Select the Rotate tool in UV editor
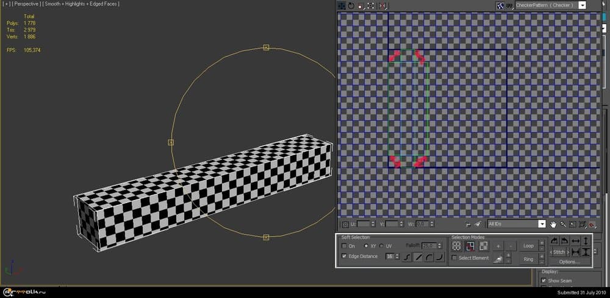610x298 pixels. (351, 5)
